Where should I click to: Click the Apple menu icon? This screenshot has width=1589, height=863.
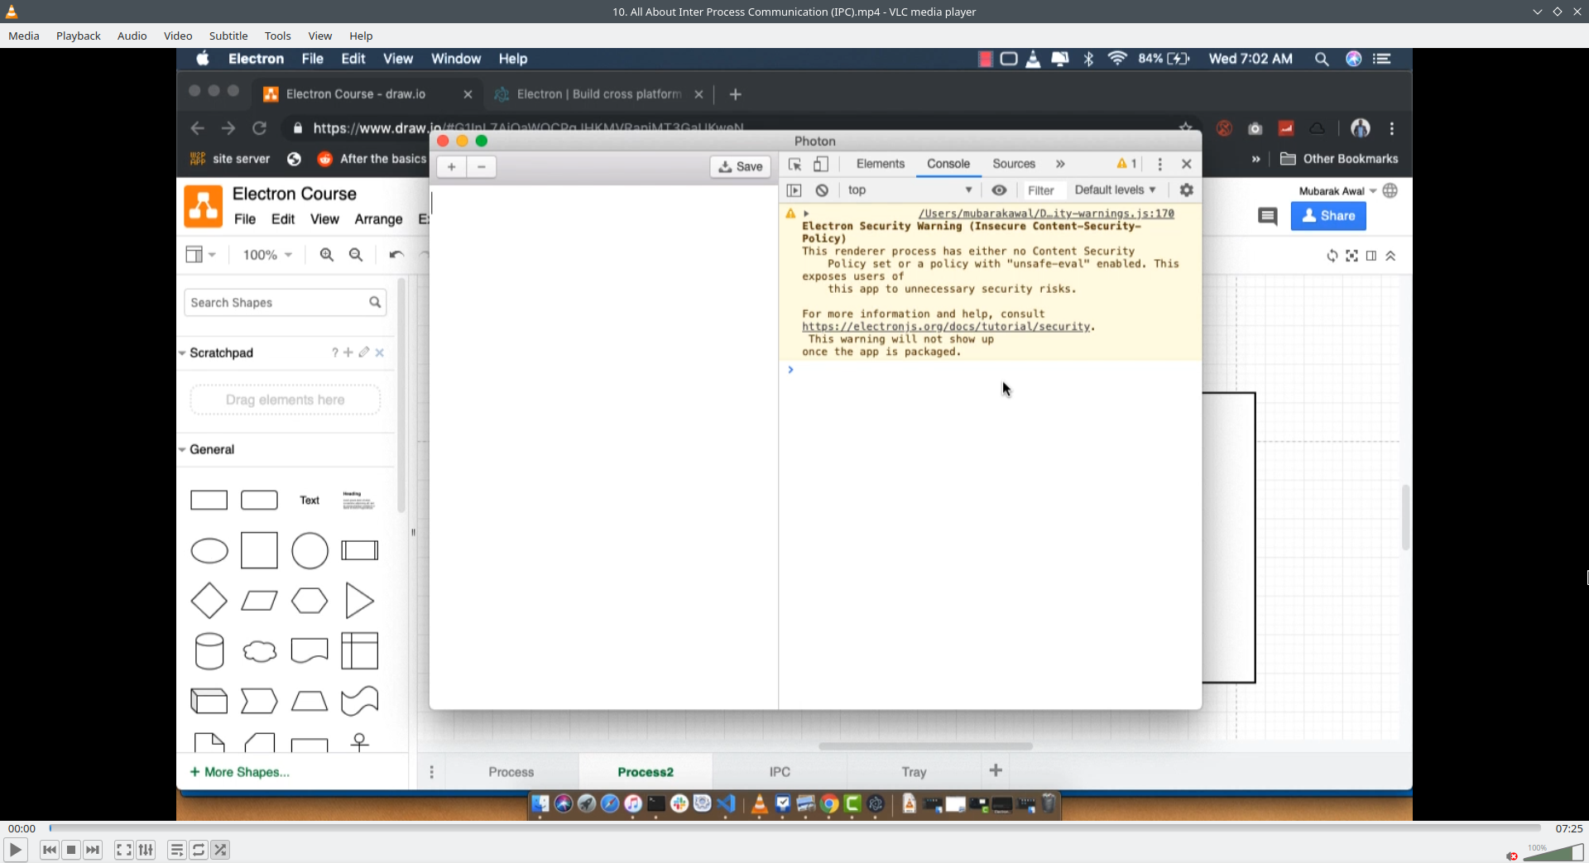(x=203, y=59)
